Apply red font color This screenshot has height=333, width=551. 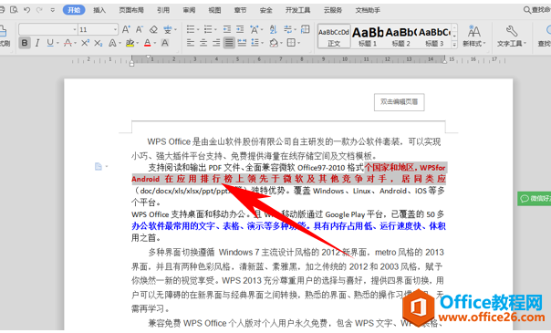click(x=147, y=43)
